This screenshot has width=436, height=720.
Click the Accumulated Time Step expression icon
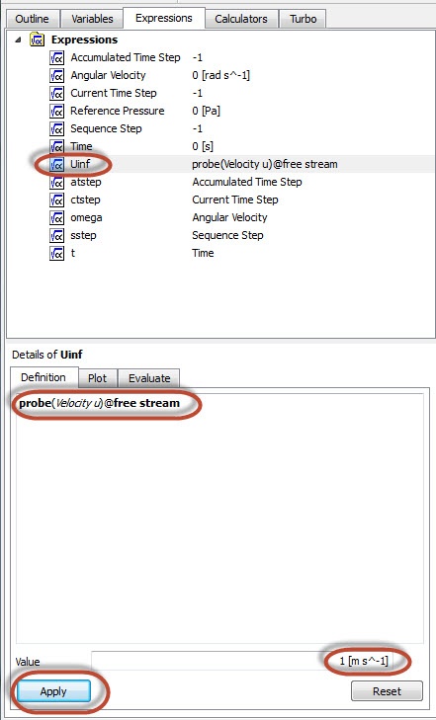click(57, 58)
